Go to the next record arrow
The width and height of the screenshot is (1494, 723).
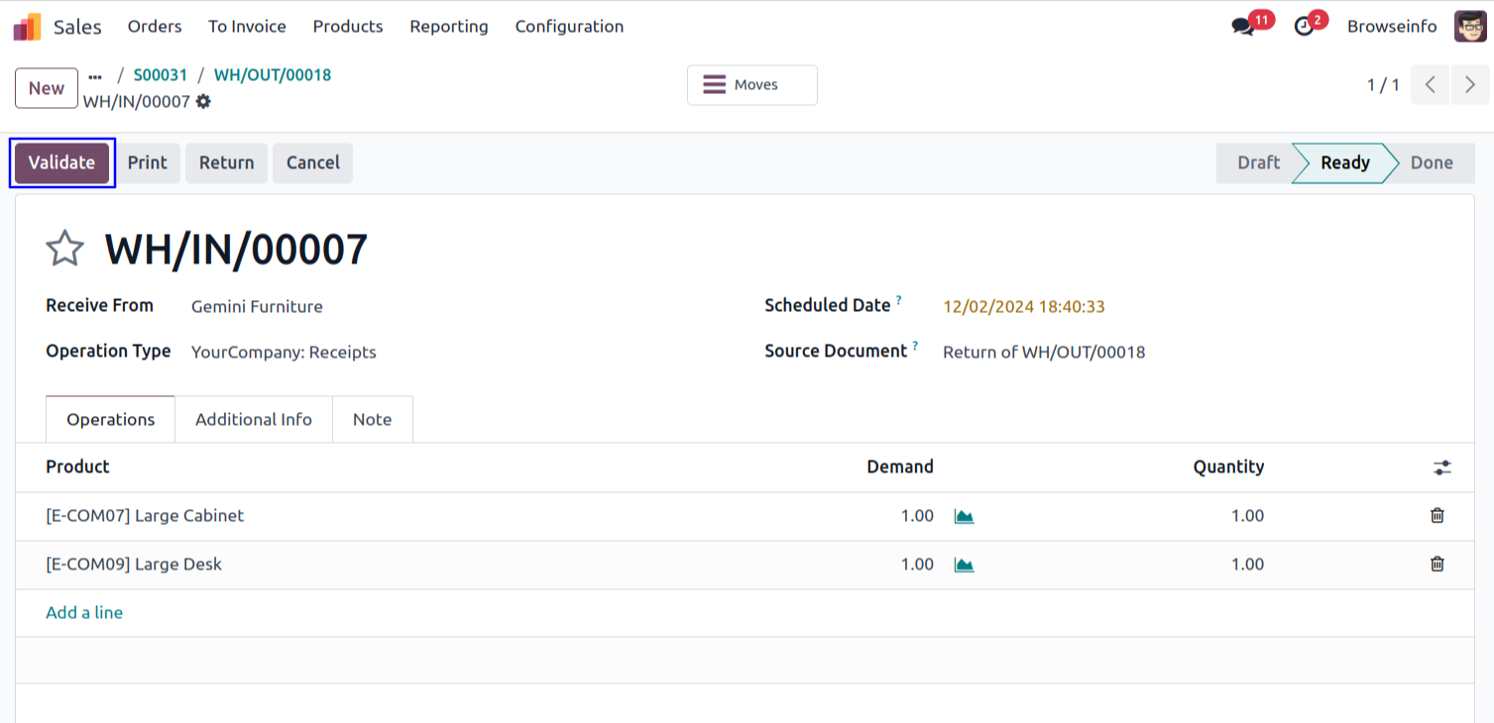click(x=1469, y=85)
